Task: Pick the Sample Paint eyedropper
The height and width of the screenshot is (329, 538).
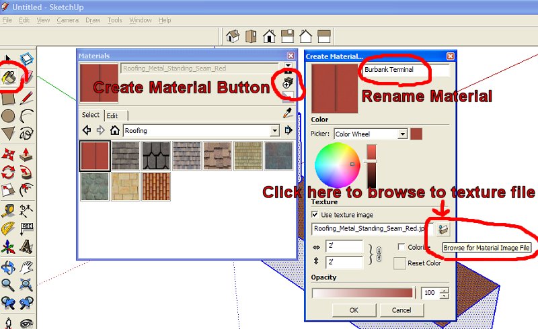Action: tap(288, 113)
